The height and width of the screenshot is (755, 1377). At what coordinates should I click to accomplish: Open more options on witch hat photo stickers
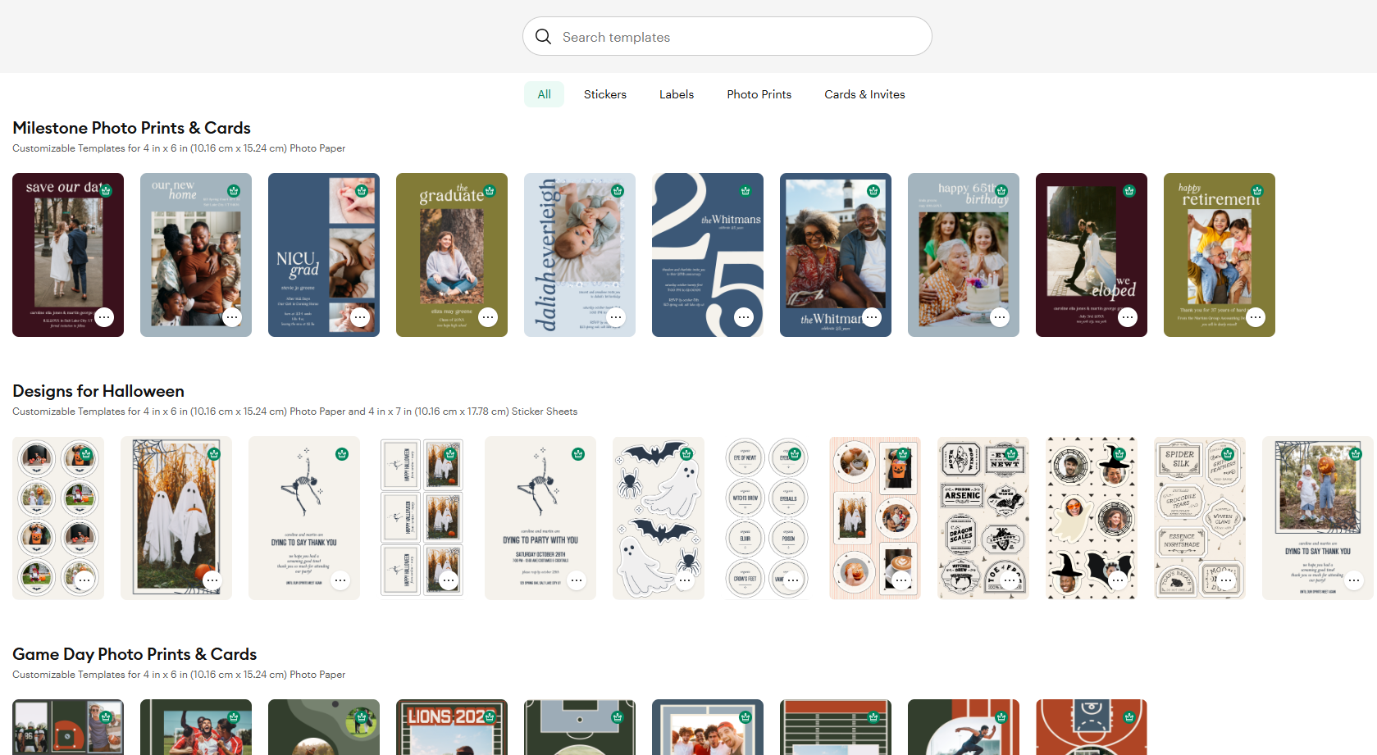point(1118,580)
